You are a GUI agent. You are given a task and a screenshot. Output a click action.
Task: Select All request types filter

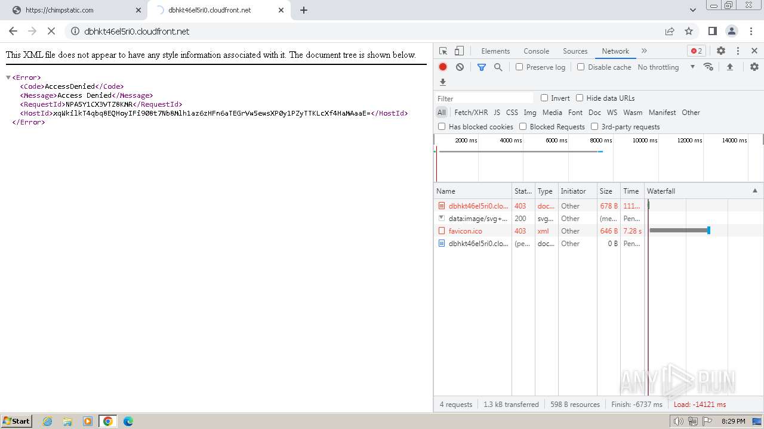(x=441, y=112)
